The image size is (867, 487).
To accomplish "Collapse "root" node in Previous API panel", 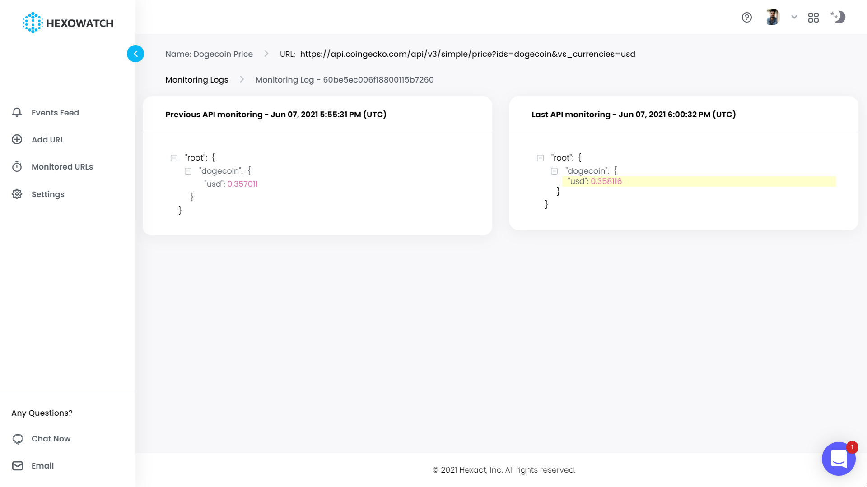I will (x=174, y=158).
